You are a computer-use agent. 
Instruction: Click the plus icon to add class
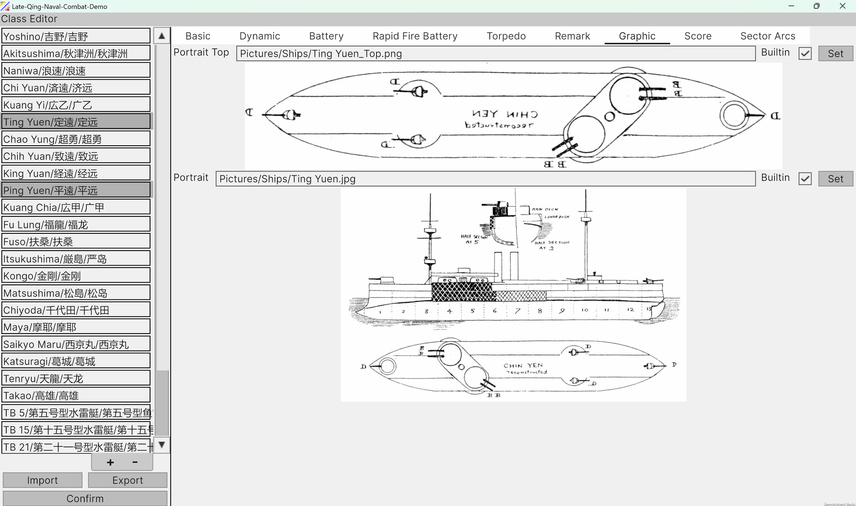point(110,462)
